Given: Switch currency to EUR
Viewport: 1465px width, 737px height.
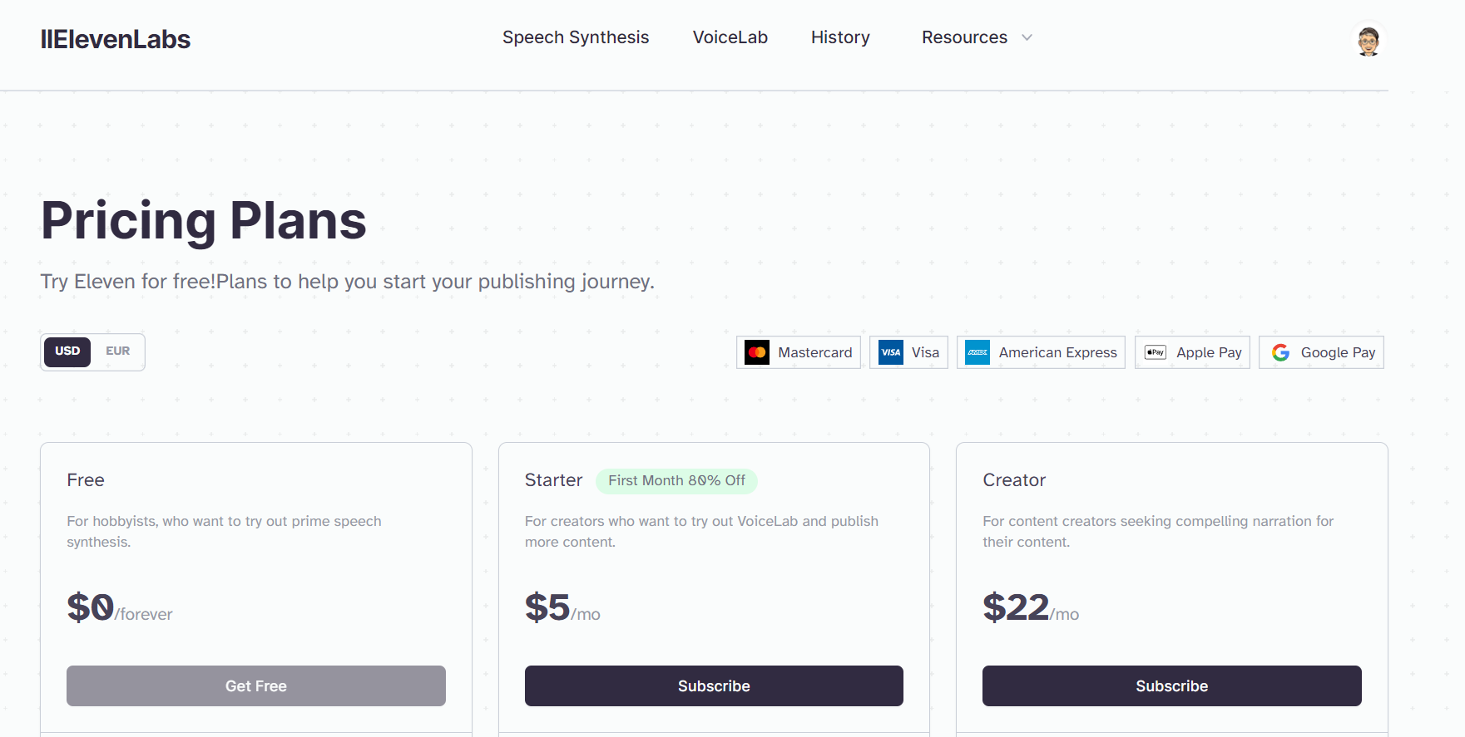Looking at the screenshot, I should pyautogui.click(x=117, y=351).
